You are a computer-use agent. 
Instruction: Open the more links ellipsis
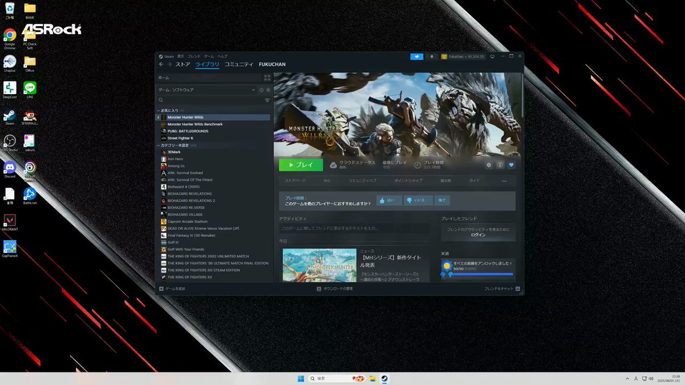point(504,181)
